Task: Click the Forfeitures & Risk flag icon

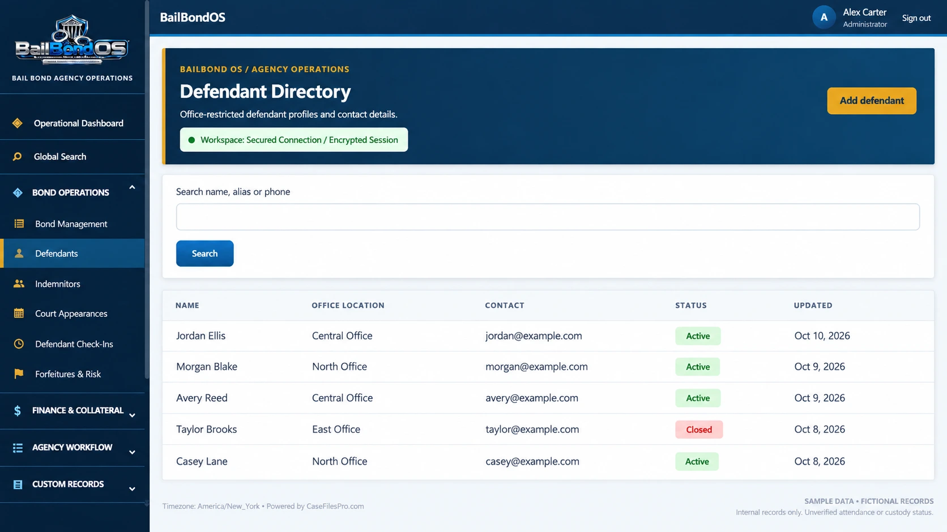Action: click(19, 374)
